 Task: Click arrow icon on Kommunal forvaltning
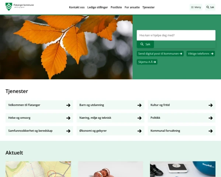click(x=211, y=131)
